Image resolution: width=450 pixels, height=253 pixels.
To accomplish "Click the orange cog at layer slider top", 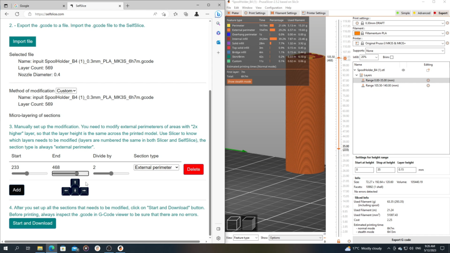I will (x=345, y=58).
